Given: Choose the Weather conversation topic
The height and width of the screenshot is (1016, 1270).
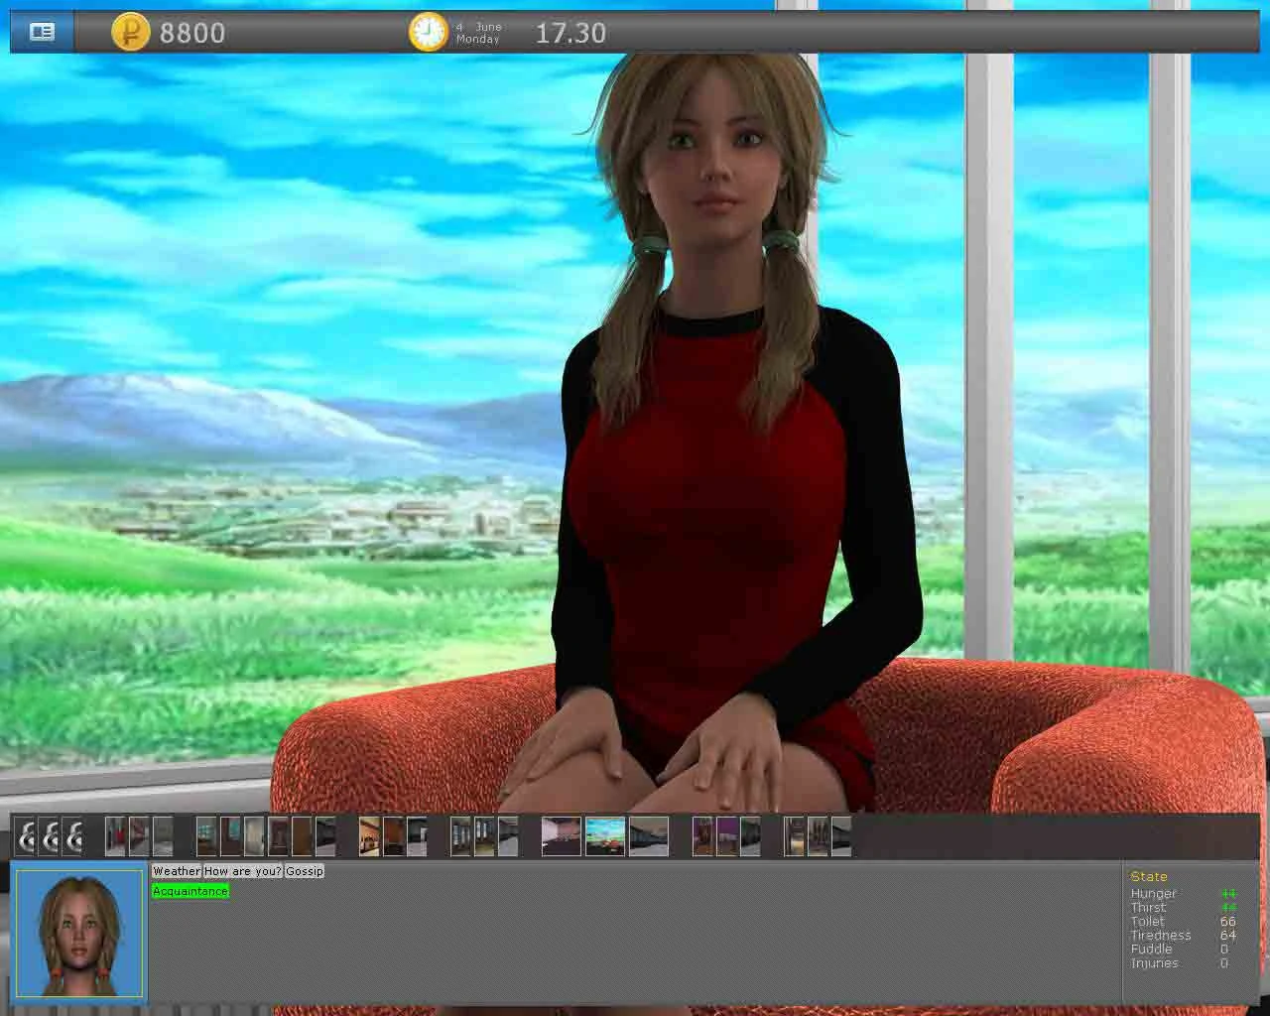Looking at the screenshot, I should pos(177,871).
